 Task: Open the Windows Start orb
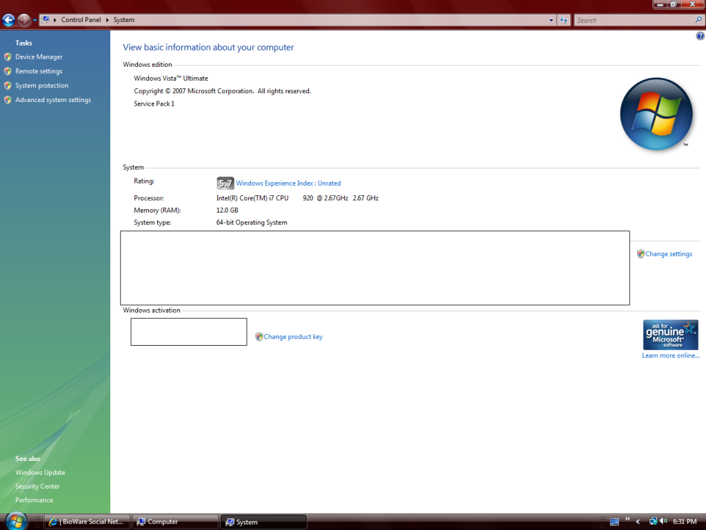pyautogui.click(x=15, y=521)
